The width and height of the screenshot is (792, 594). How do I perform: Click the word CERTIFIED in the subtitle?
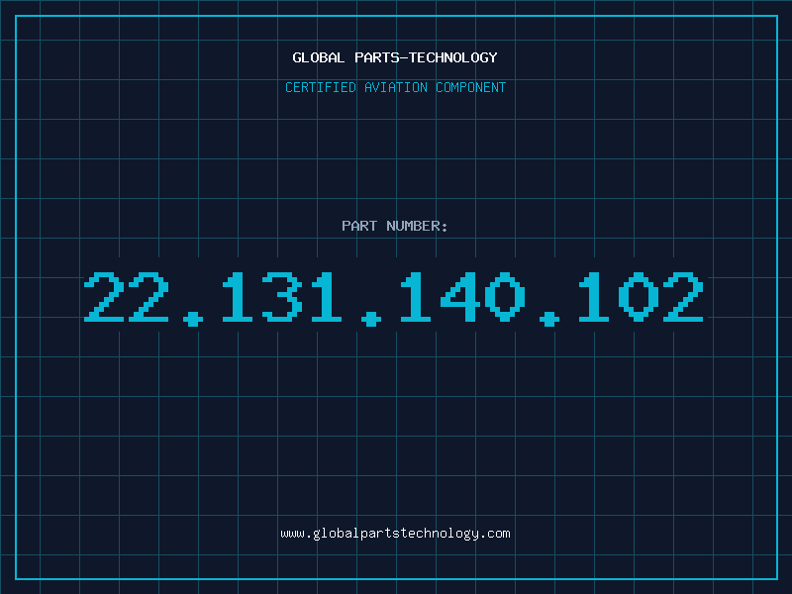pyautogui.click(x=321, y=87)
